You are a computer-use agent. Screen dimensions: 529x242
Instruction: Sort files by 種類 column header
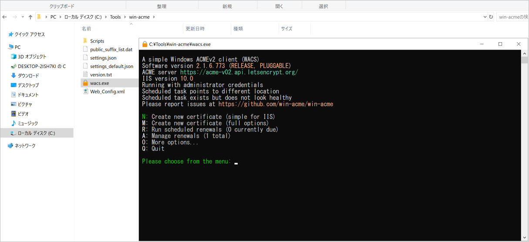238,29
